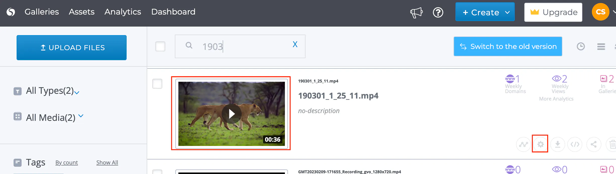Viewport: 616px width, 174px height.
Task: Click the 00:36 duration badge
Action: (x=272, y=139)
